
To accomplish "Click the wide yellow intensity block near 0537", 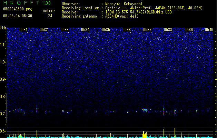I will (145, 135).
